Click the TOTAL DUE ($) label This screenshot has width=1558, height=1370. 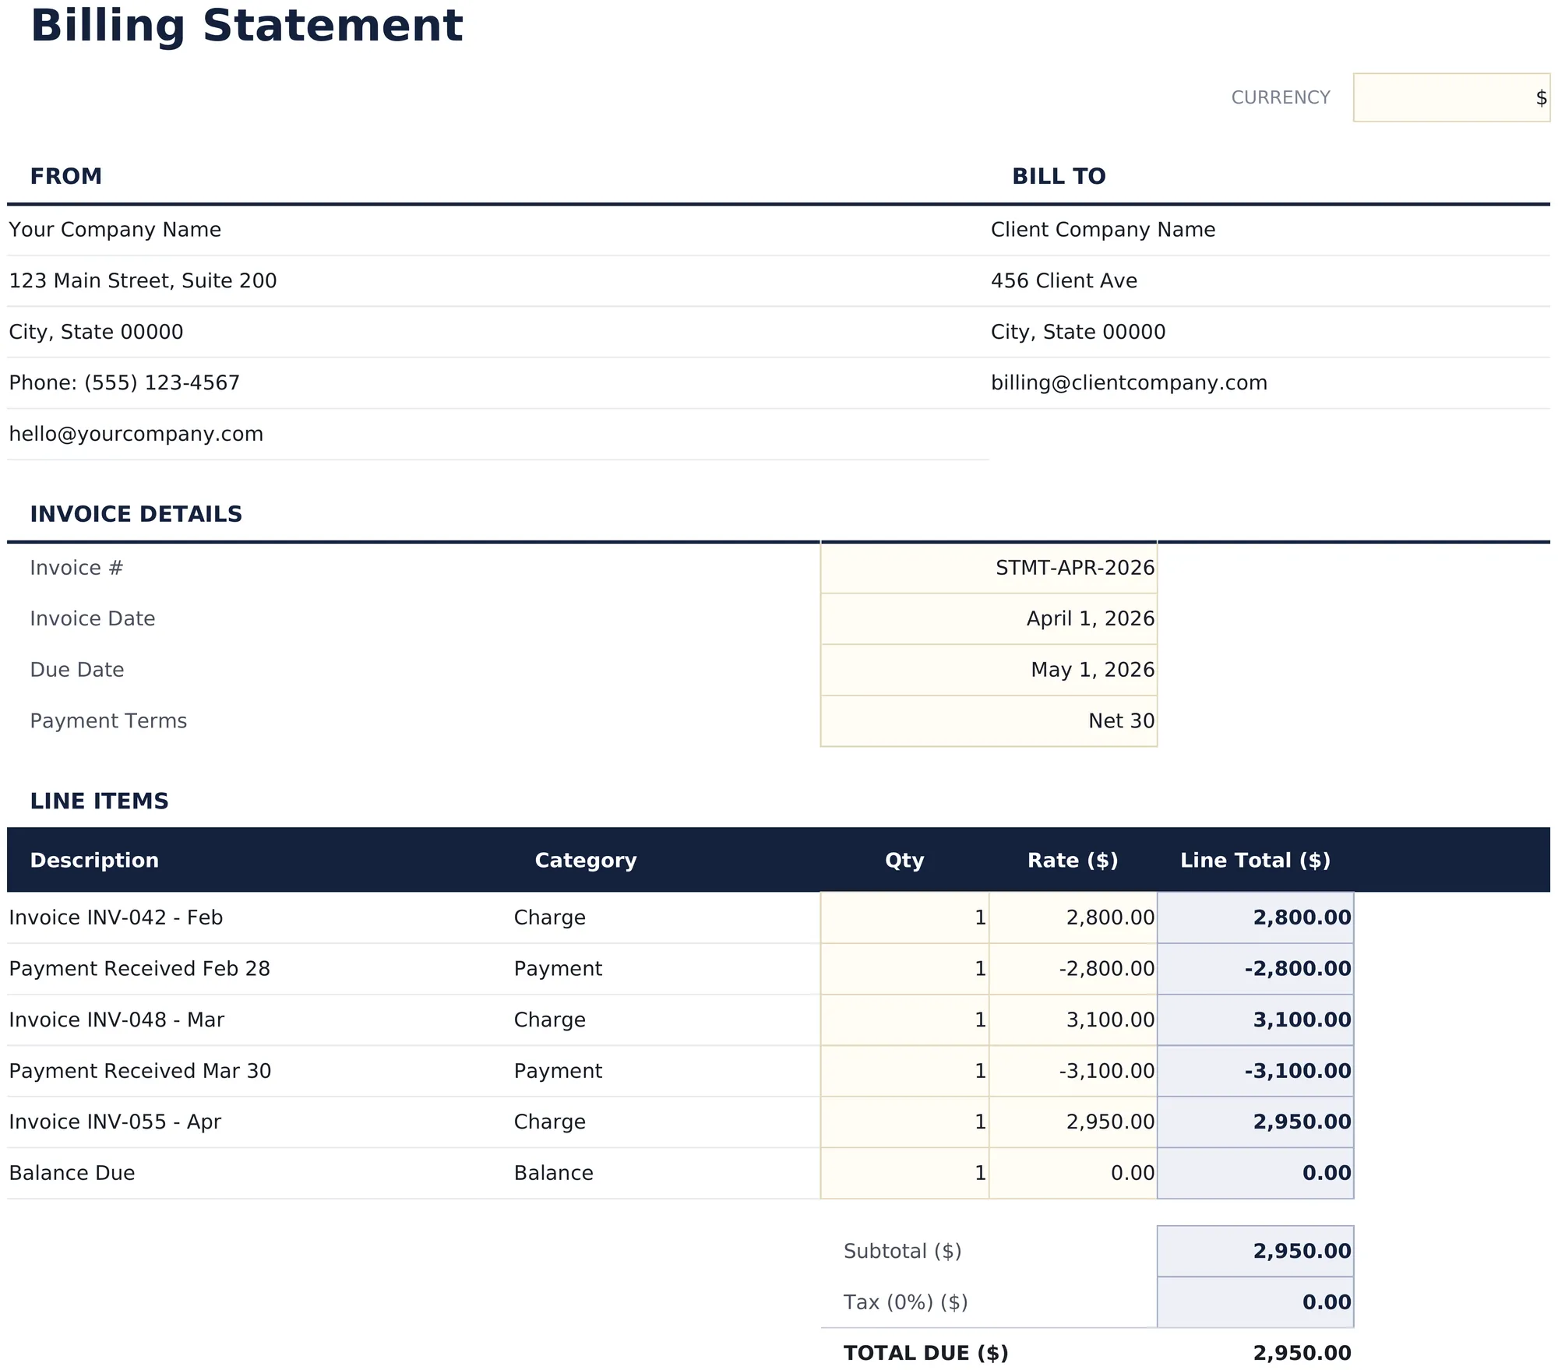[x=925, y=1353]
